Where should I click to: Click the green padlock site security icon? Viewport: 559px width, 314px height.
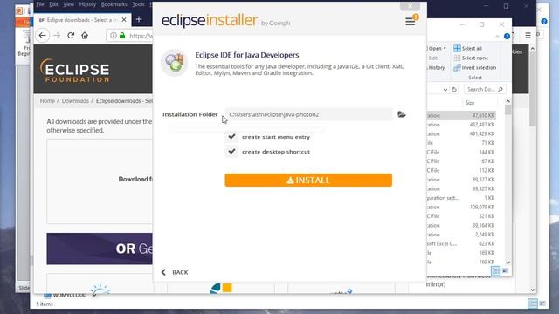[122, 36]
